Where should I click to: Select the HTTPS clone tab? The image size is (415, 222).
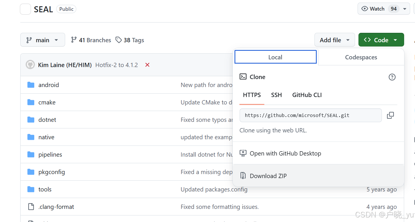point(252,95)
